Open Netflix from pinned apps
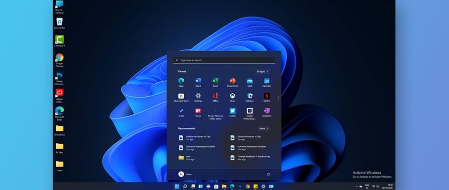Image resolution: width=449 pixels, height=190 pixels. tap(267, 97)
